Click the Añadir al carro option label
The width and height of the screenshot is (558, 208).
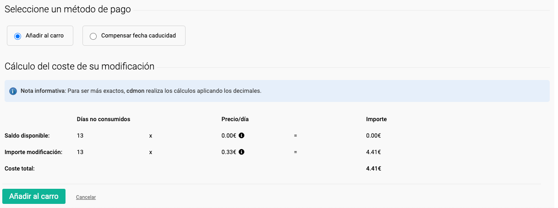pos(44,36)
